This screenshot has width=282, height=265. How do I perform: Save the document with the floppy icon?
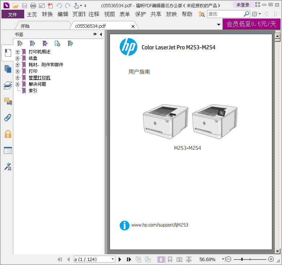pos(25,6)
